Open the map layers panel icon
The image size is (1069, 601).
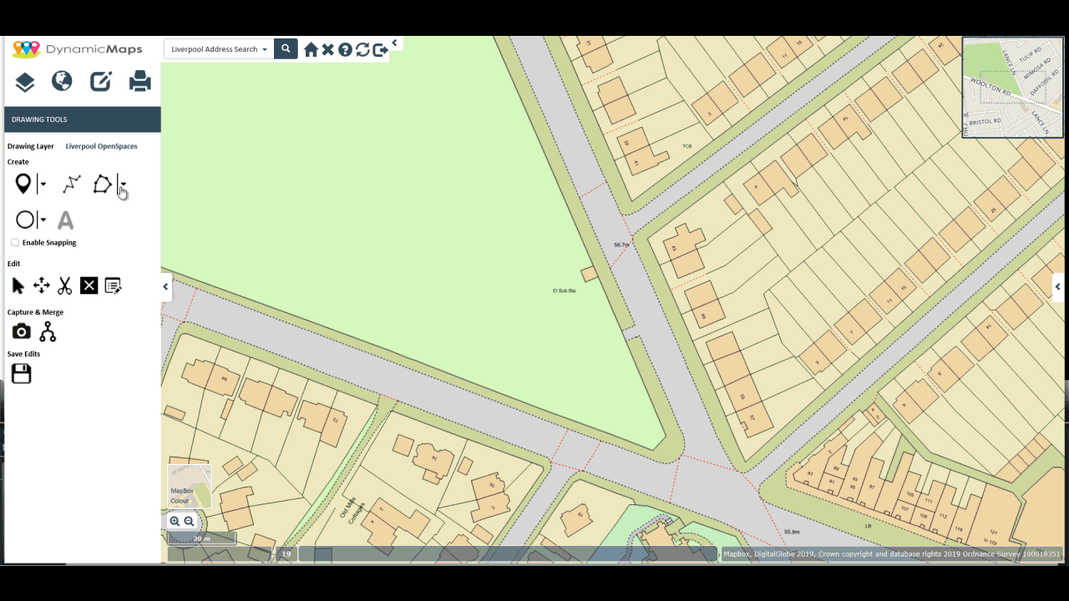[x=25, y=82]
